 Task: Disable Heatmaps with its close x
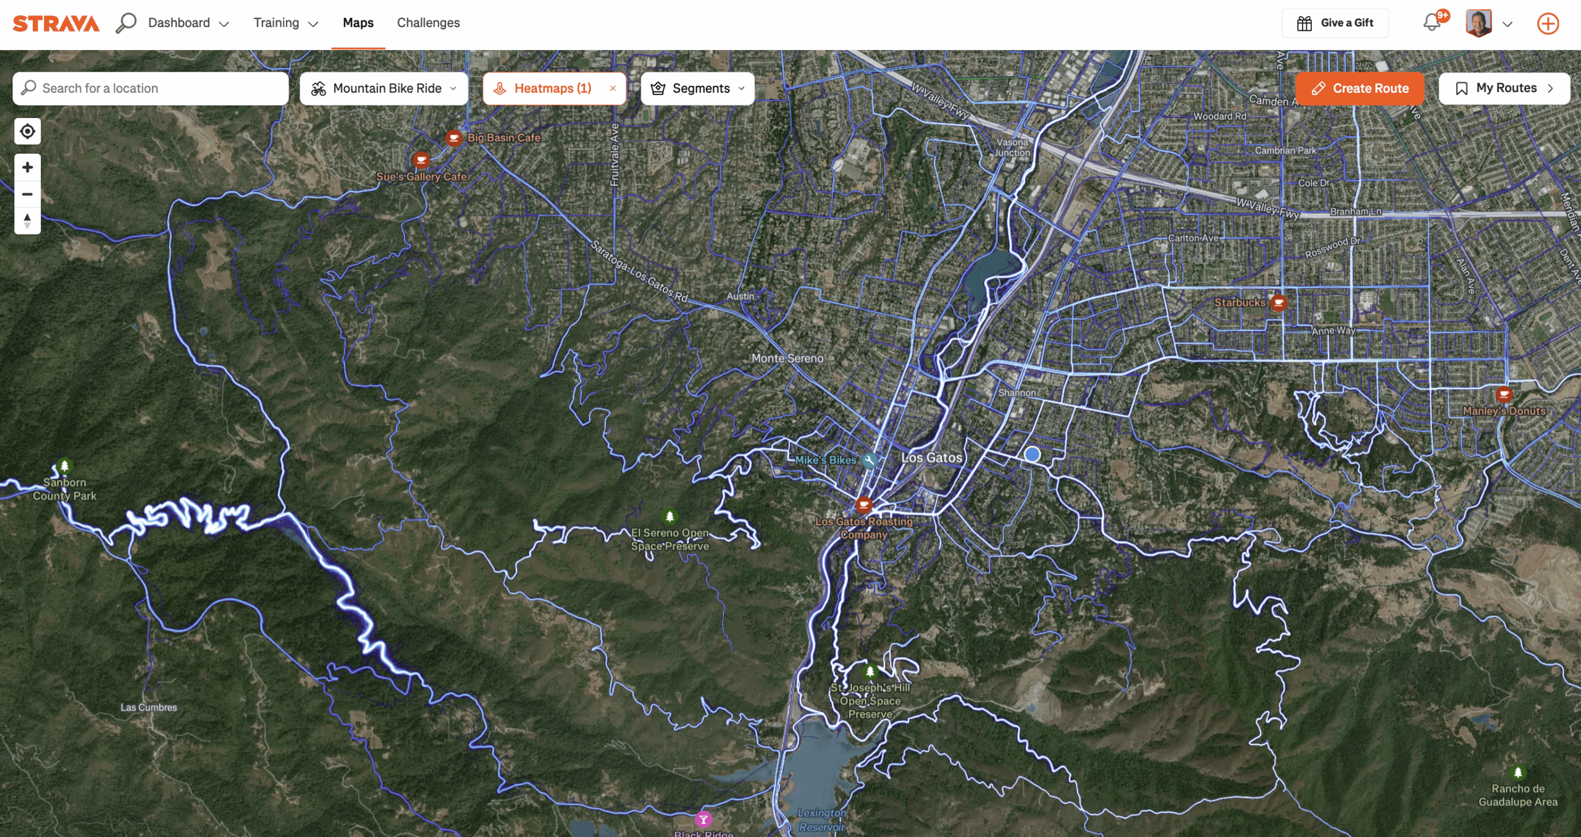pos(613,88)
